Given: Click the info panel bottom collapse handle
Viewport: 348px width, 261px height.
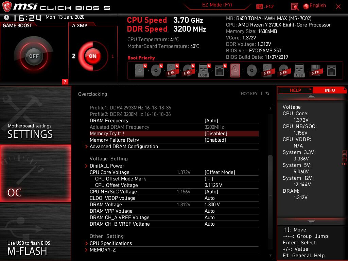Looking at the screenshot, I should point(311,221).
